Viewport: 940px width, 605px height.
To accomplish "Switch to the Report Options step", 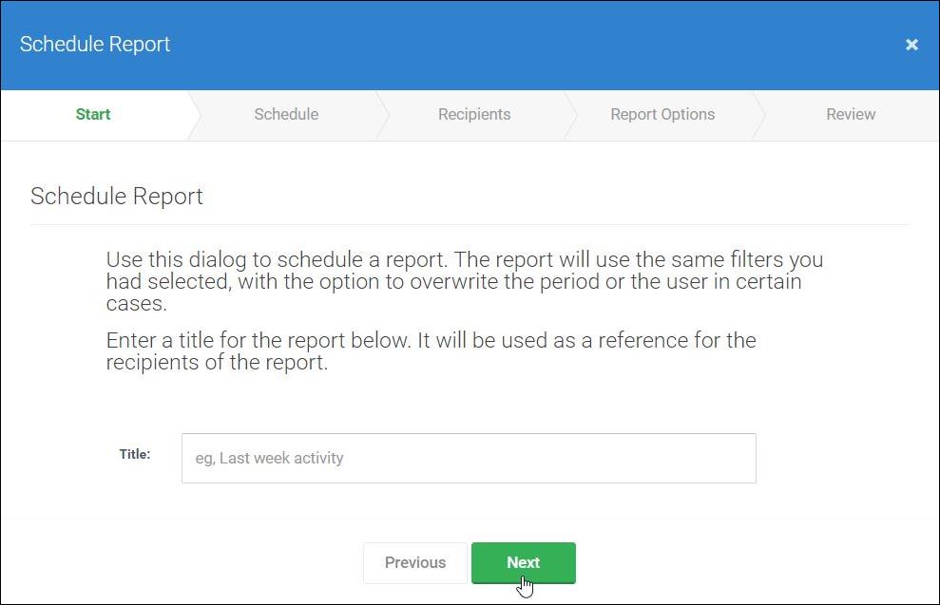I will (x=662, y=114).
